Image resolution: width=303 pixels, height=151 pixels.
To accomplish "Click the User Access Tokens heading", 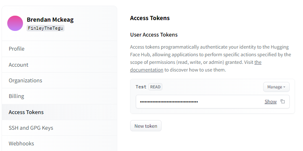I will coord(154,35).
